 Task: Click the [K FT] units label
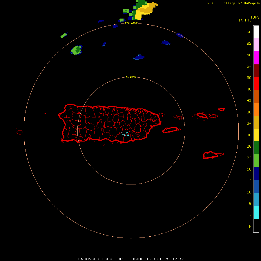[x=245, y=20]
